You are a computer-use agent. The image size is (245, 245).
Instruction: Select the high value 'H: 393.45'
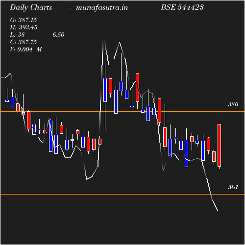[24, 27]
